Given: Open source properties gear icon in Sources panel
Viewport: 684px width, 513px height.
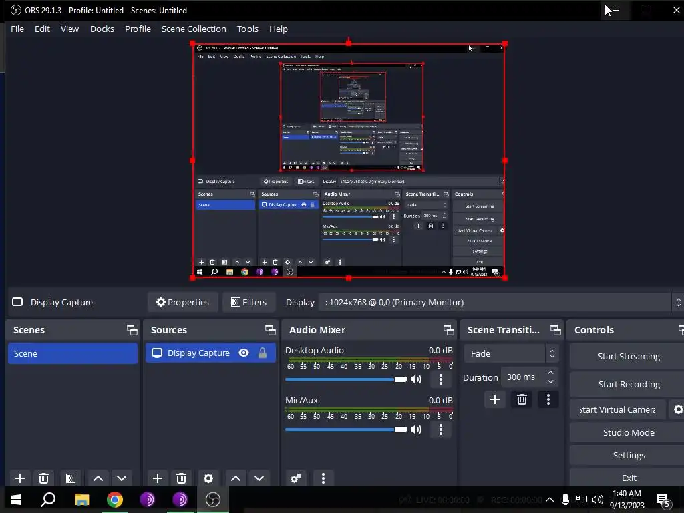Looking at the screenshot, I should [x=208, y=478].
